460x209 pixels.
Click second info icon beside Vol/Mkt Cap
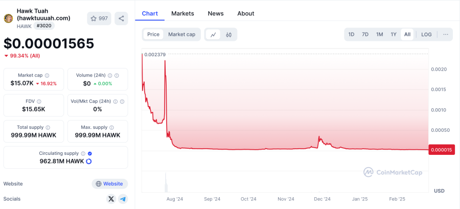[122, 101]
